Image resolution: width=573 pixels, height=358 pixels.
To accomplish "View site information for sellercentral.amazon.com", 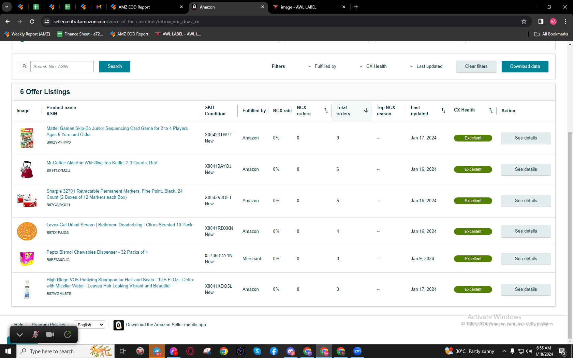I will coord(47,21).
